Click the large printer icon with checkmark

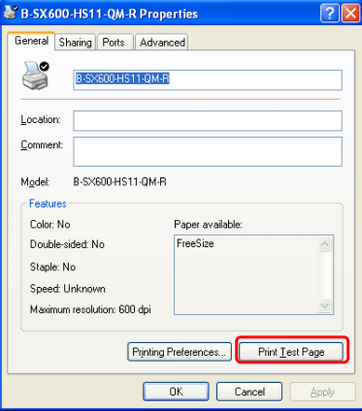tap(36, 76)
